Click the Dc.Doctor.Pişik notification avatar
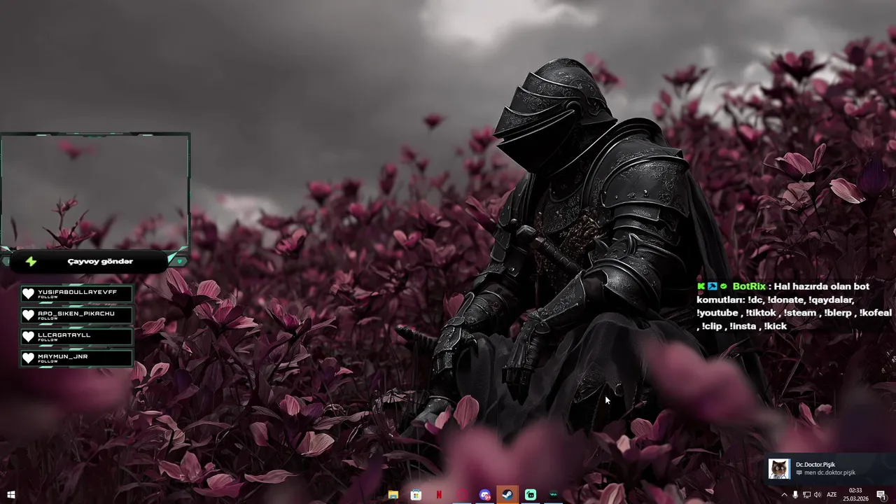The height and width of the screenshot is (504, 896). [x=779, y=468]
